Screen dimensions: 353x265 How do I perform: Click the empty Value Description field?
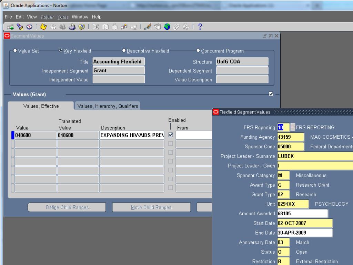(x=242, y=79)
